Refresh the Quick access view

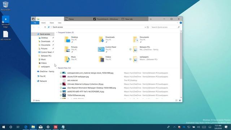pyautogui.click(x=148, y=27)
